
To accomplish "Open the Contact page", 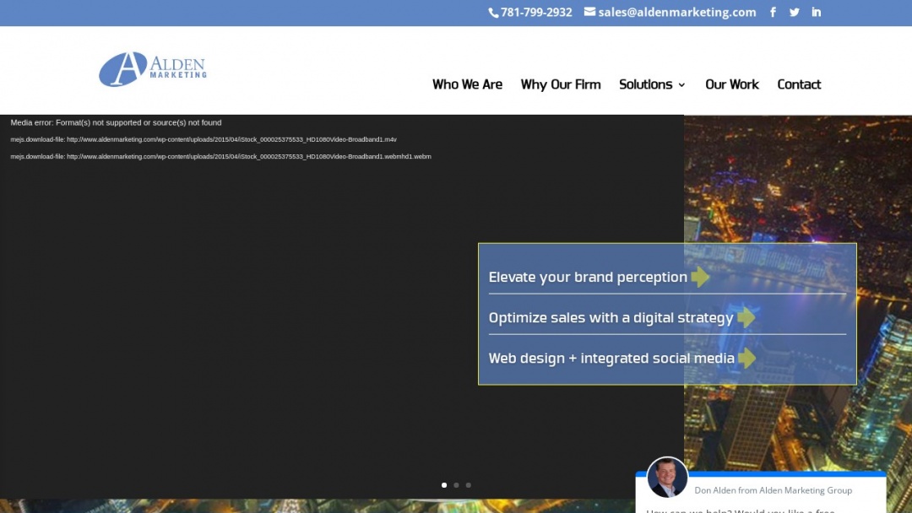I will tap(799, 84).
